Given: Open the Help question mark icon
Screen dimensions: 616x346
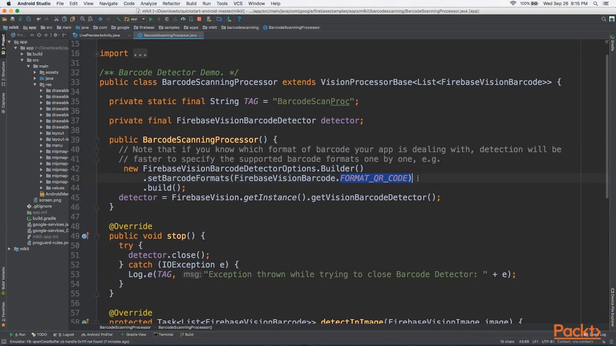Looking at the screenshot, I should tap(239, 19).
